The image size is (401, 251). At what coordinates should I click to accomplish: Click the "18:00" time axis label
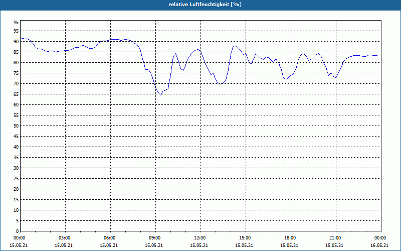point(291,238)
